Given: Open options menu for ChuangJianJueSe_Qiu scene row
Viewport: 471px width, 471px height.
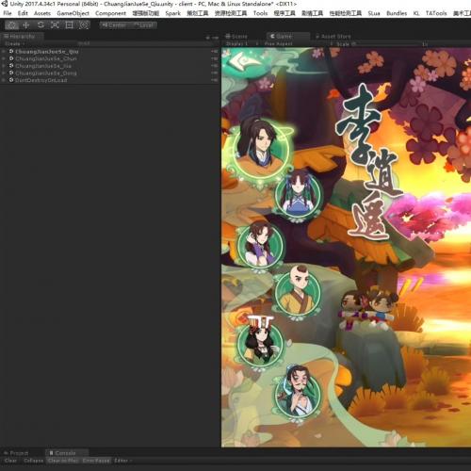Looking at the screenshot, I should [215, 52].
